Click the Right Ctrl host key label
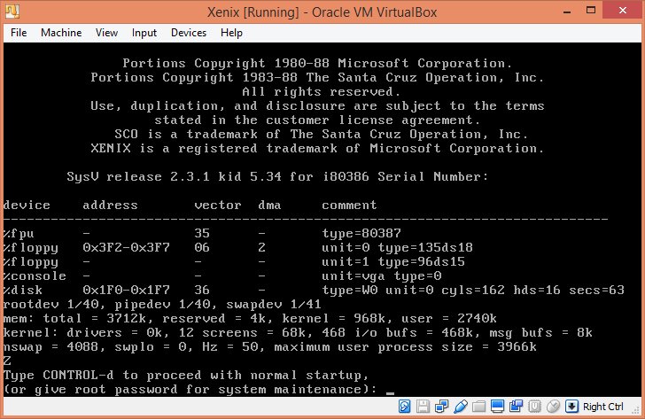The width and height of the screenshot is (645, 419). pos(602,407)
